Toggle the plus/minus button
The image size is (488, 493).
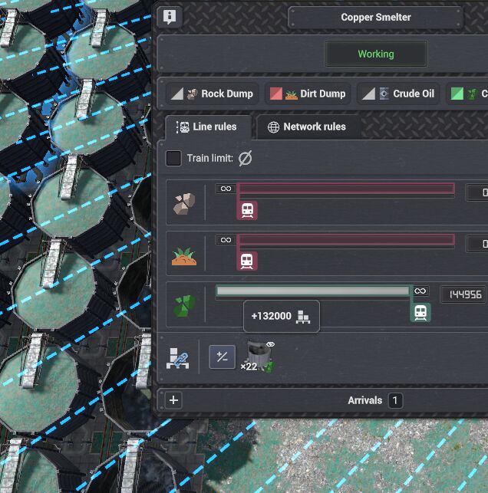pos(223,357)
